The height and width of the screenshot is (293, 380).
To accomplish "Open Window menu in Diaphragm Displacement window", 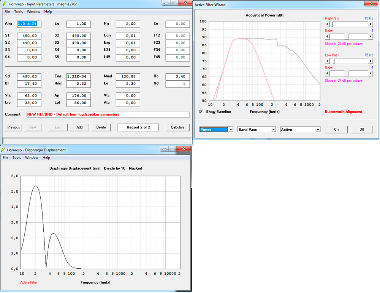I will (32, 158).
